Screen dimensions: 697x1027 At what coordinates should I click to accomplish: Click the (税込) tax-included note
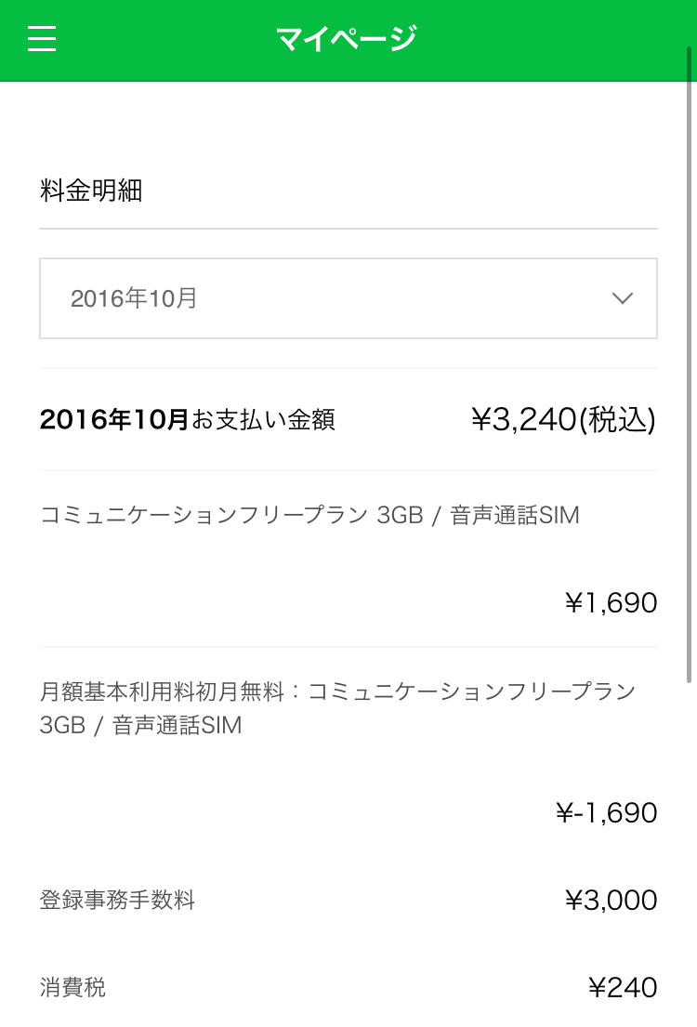[617, 420]
